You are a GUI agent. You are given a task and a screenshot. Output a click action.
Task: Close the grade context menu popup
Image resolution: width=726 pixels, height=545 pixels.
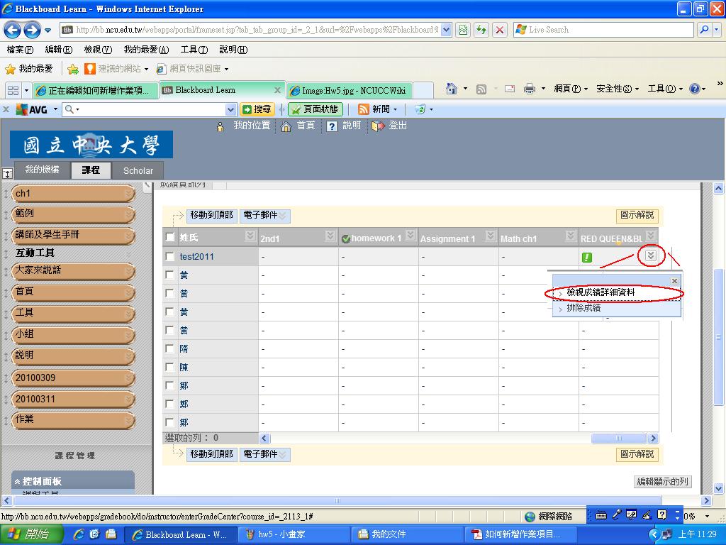click(674, 281)
